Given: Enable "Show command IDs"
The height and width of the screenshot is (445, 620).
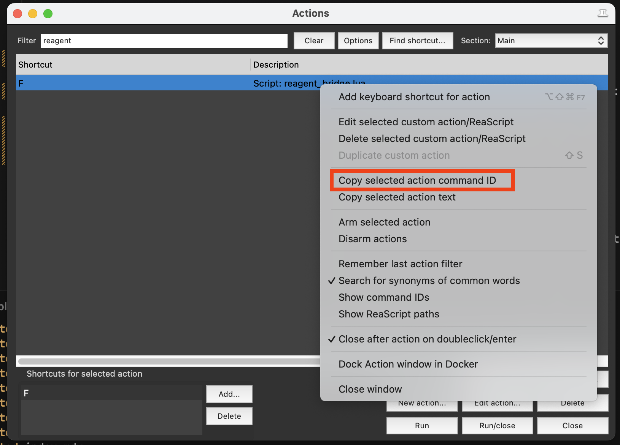Looking at the screenshot, I should click(x=383, y=297).
